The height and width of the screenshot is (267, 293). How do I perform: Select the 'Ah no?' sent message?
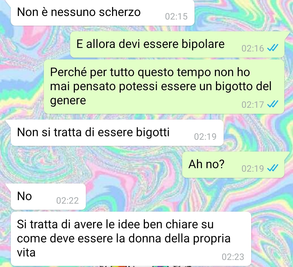point(233,165)
